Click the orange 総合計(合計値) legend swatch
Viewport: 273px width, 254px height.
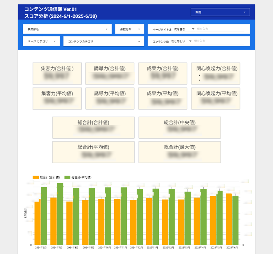[36, 177]
